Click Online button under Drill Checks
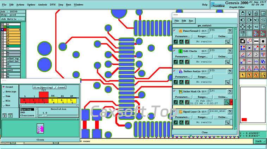 tap(222, 56)
